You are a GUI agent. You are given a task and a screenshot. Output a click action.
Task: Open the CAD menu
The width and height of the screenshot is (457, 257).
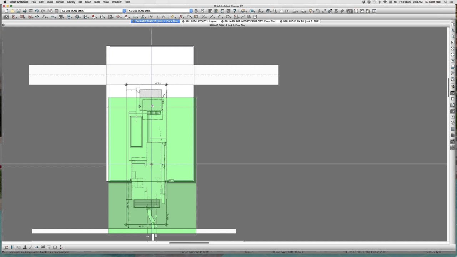[88, 2]
